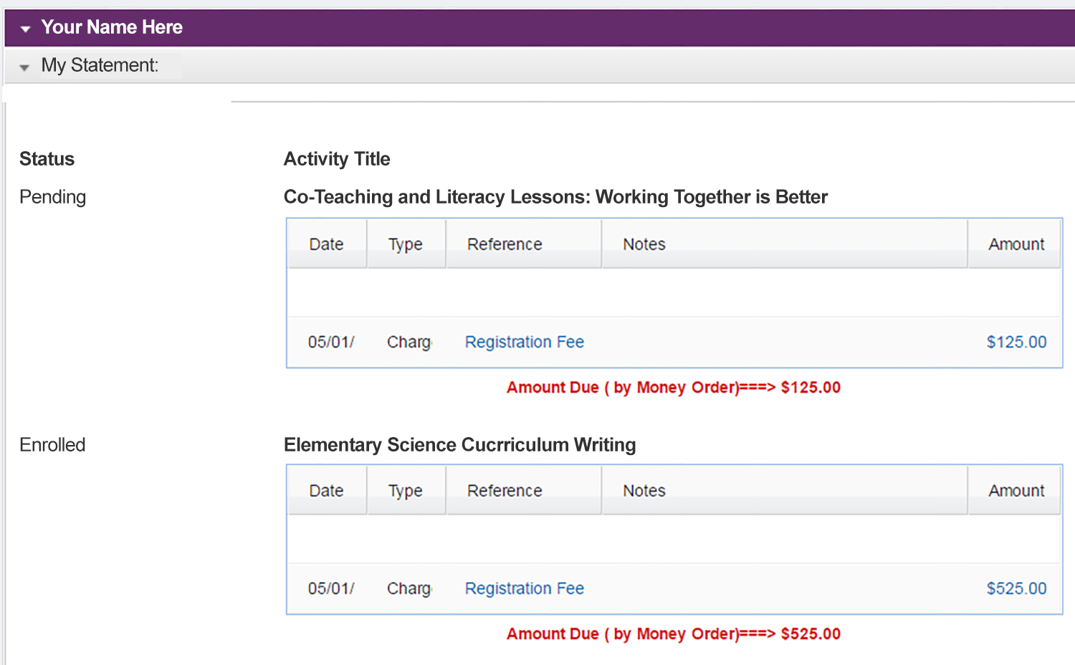The height and width of the screenshot is (665, 1075).
Task: Sort first table by Date column header
Action: (327, 244)
